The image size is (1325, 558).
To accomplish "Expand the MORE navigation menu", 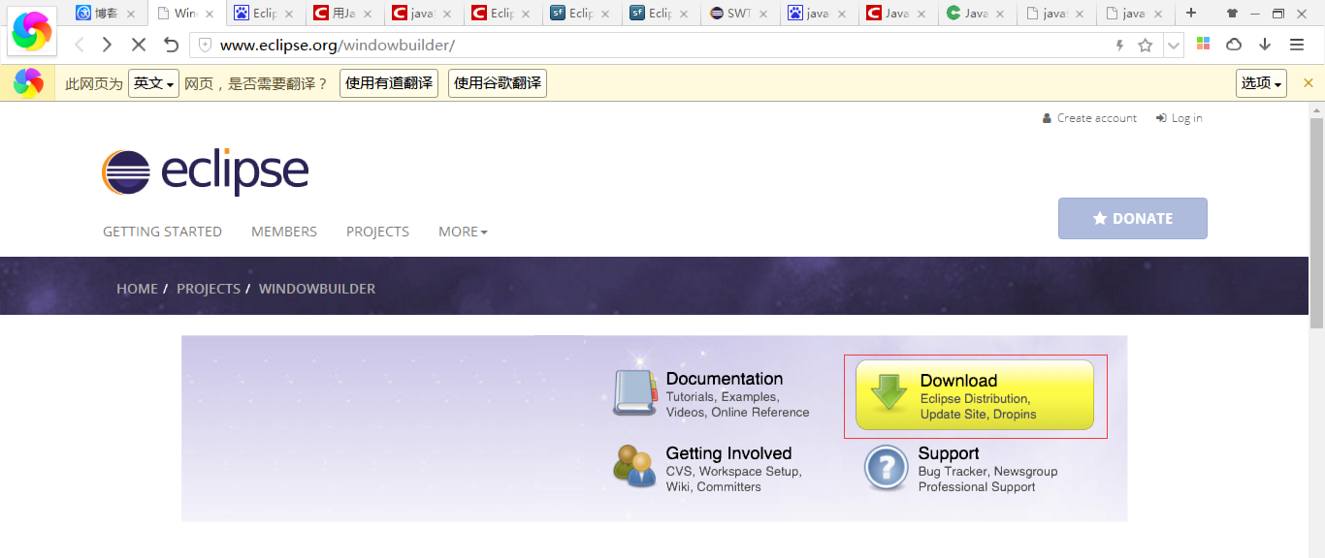I will point(463,232).
